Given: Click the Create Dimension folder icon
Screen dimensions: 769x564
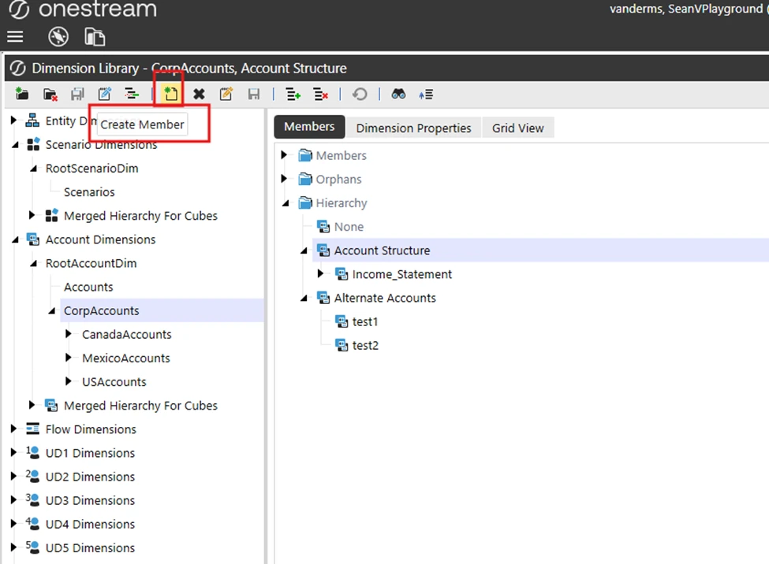Looking at the screenshot, I should coord(21,94).
